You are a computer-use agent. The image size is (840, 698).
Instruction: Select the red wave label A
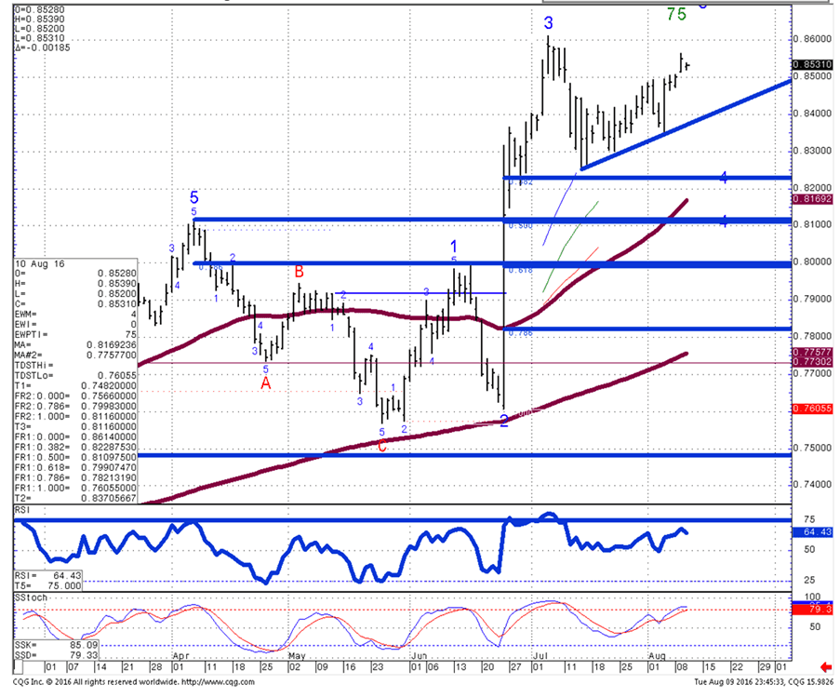265,383
